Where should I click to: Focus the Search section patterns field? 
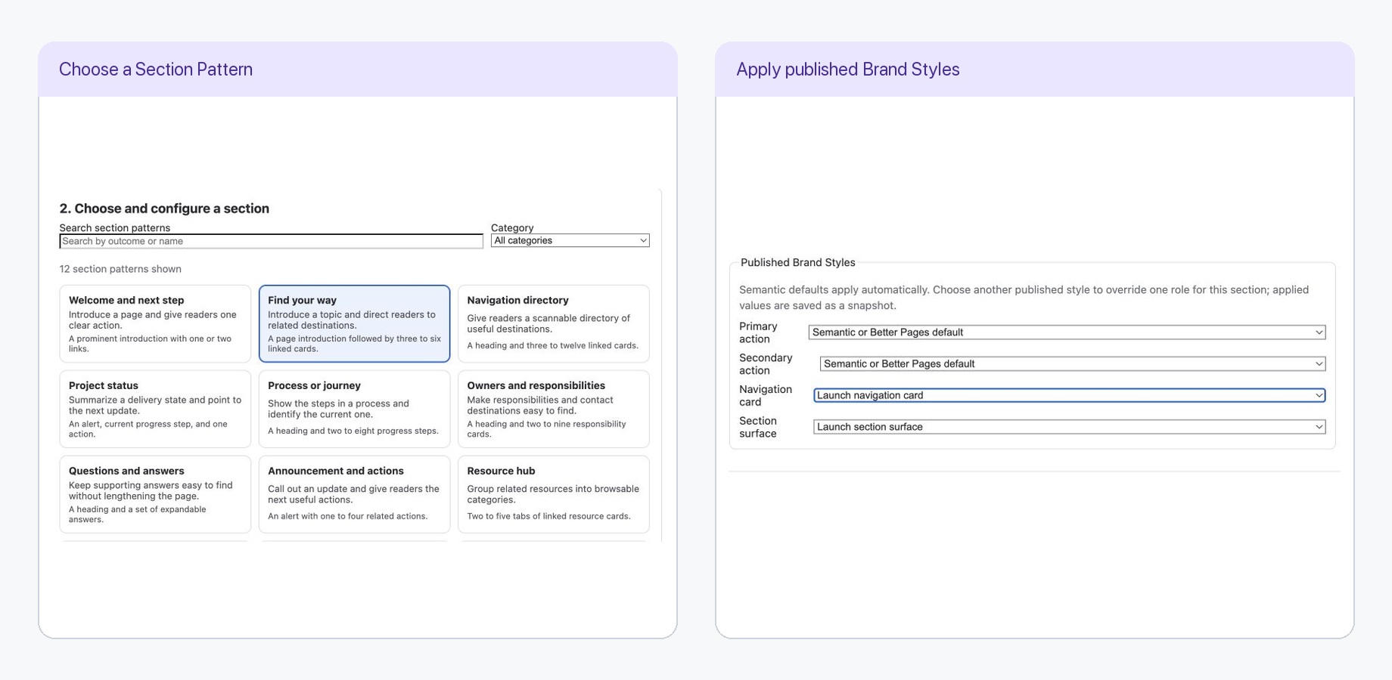(x=271, y=241)
